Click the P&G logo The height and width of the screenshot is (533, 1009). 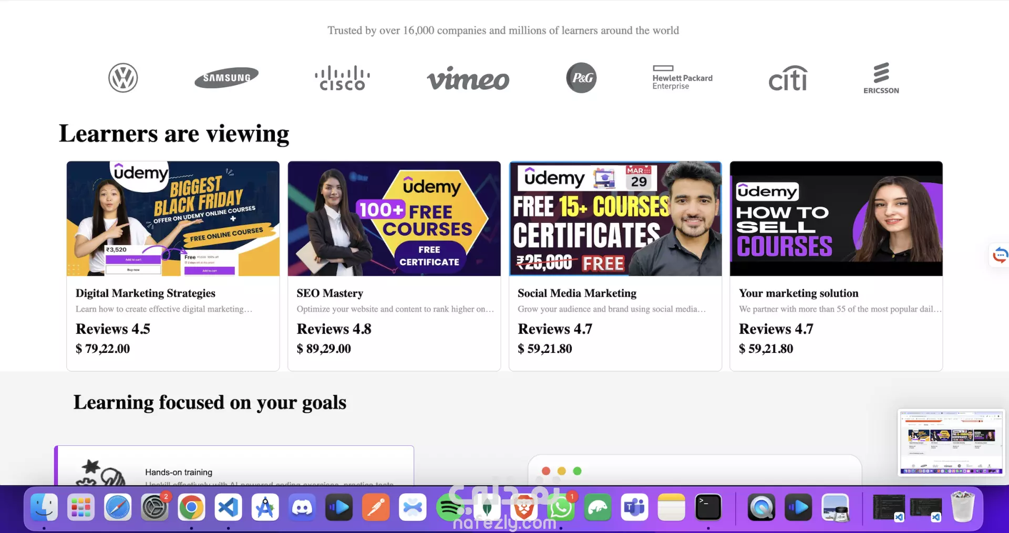pos(581,78)
